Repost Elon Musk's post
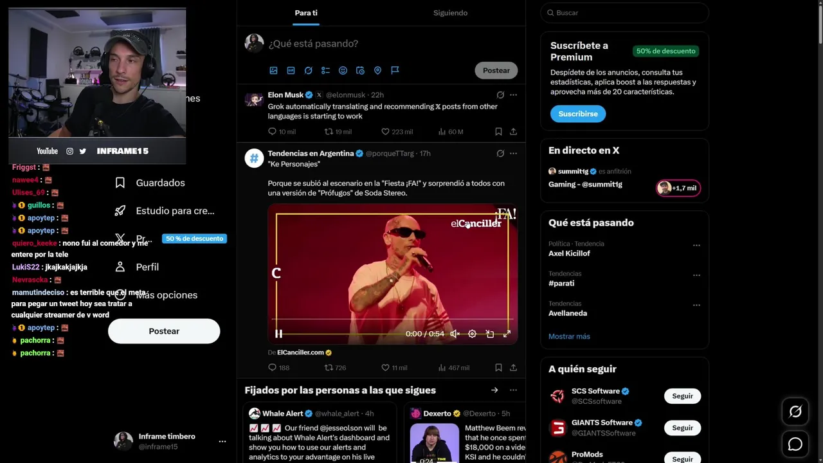This screenshot has width=823, height=463. [338, 131]
